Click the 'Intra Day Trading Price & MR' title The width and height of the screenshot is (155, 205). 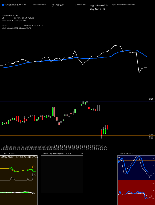(x=57, y=153)
